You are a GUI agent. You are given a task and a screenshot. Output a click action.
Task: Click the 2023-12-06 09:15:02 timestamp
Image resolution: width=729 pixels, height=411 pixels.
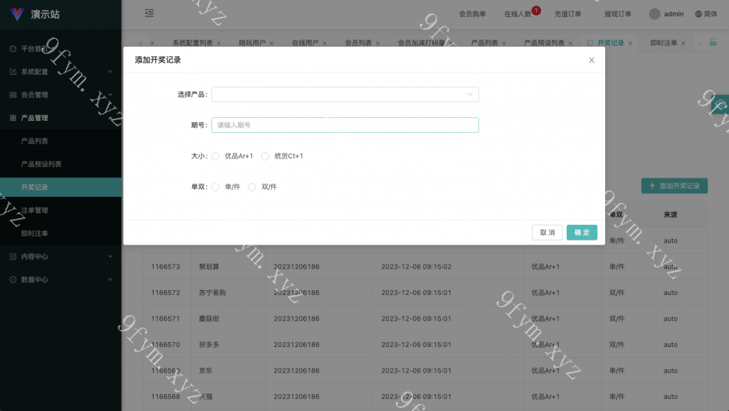pyautogui.click(x=416, y=267)
